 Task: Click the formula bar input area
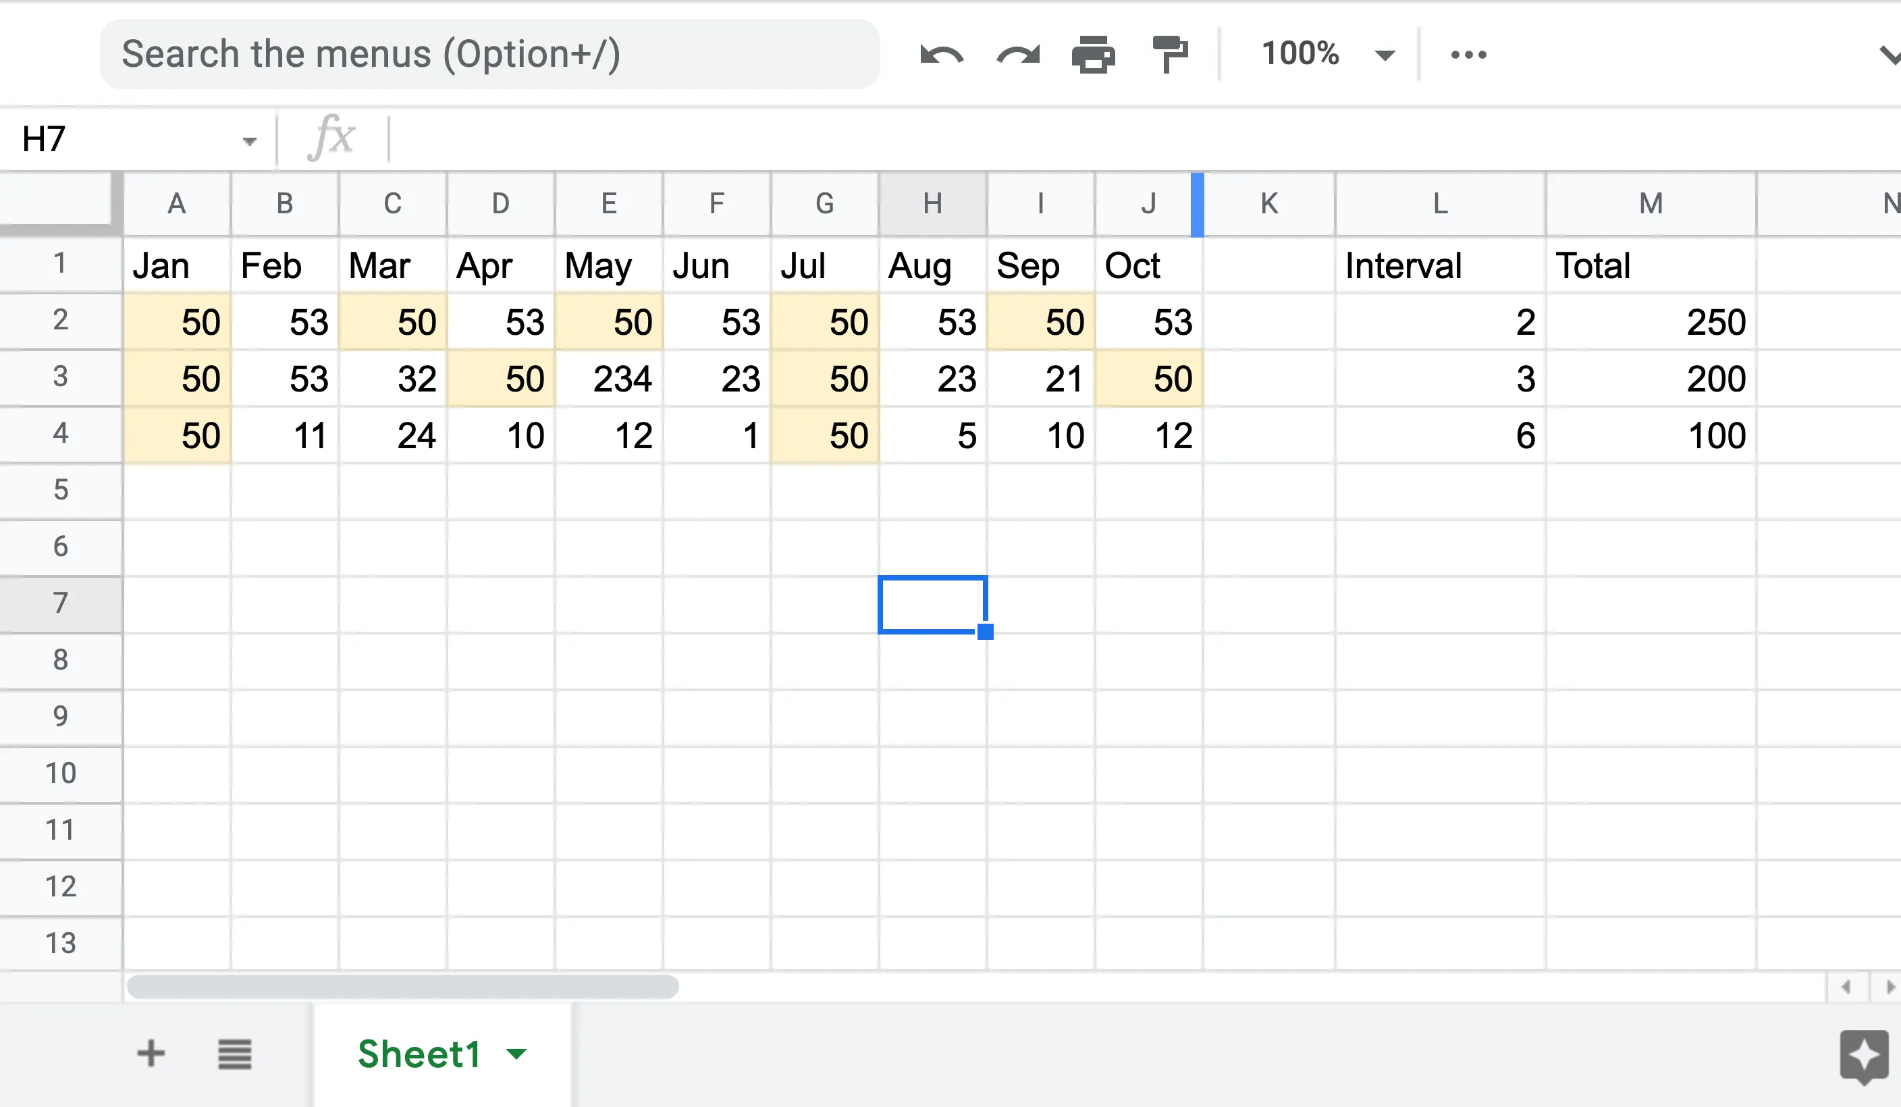pyautogui.click(x=1056, y=139)
